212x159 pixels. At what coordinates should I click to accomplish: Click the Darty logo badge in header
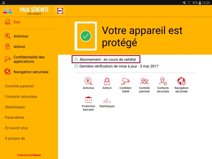60,11
